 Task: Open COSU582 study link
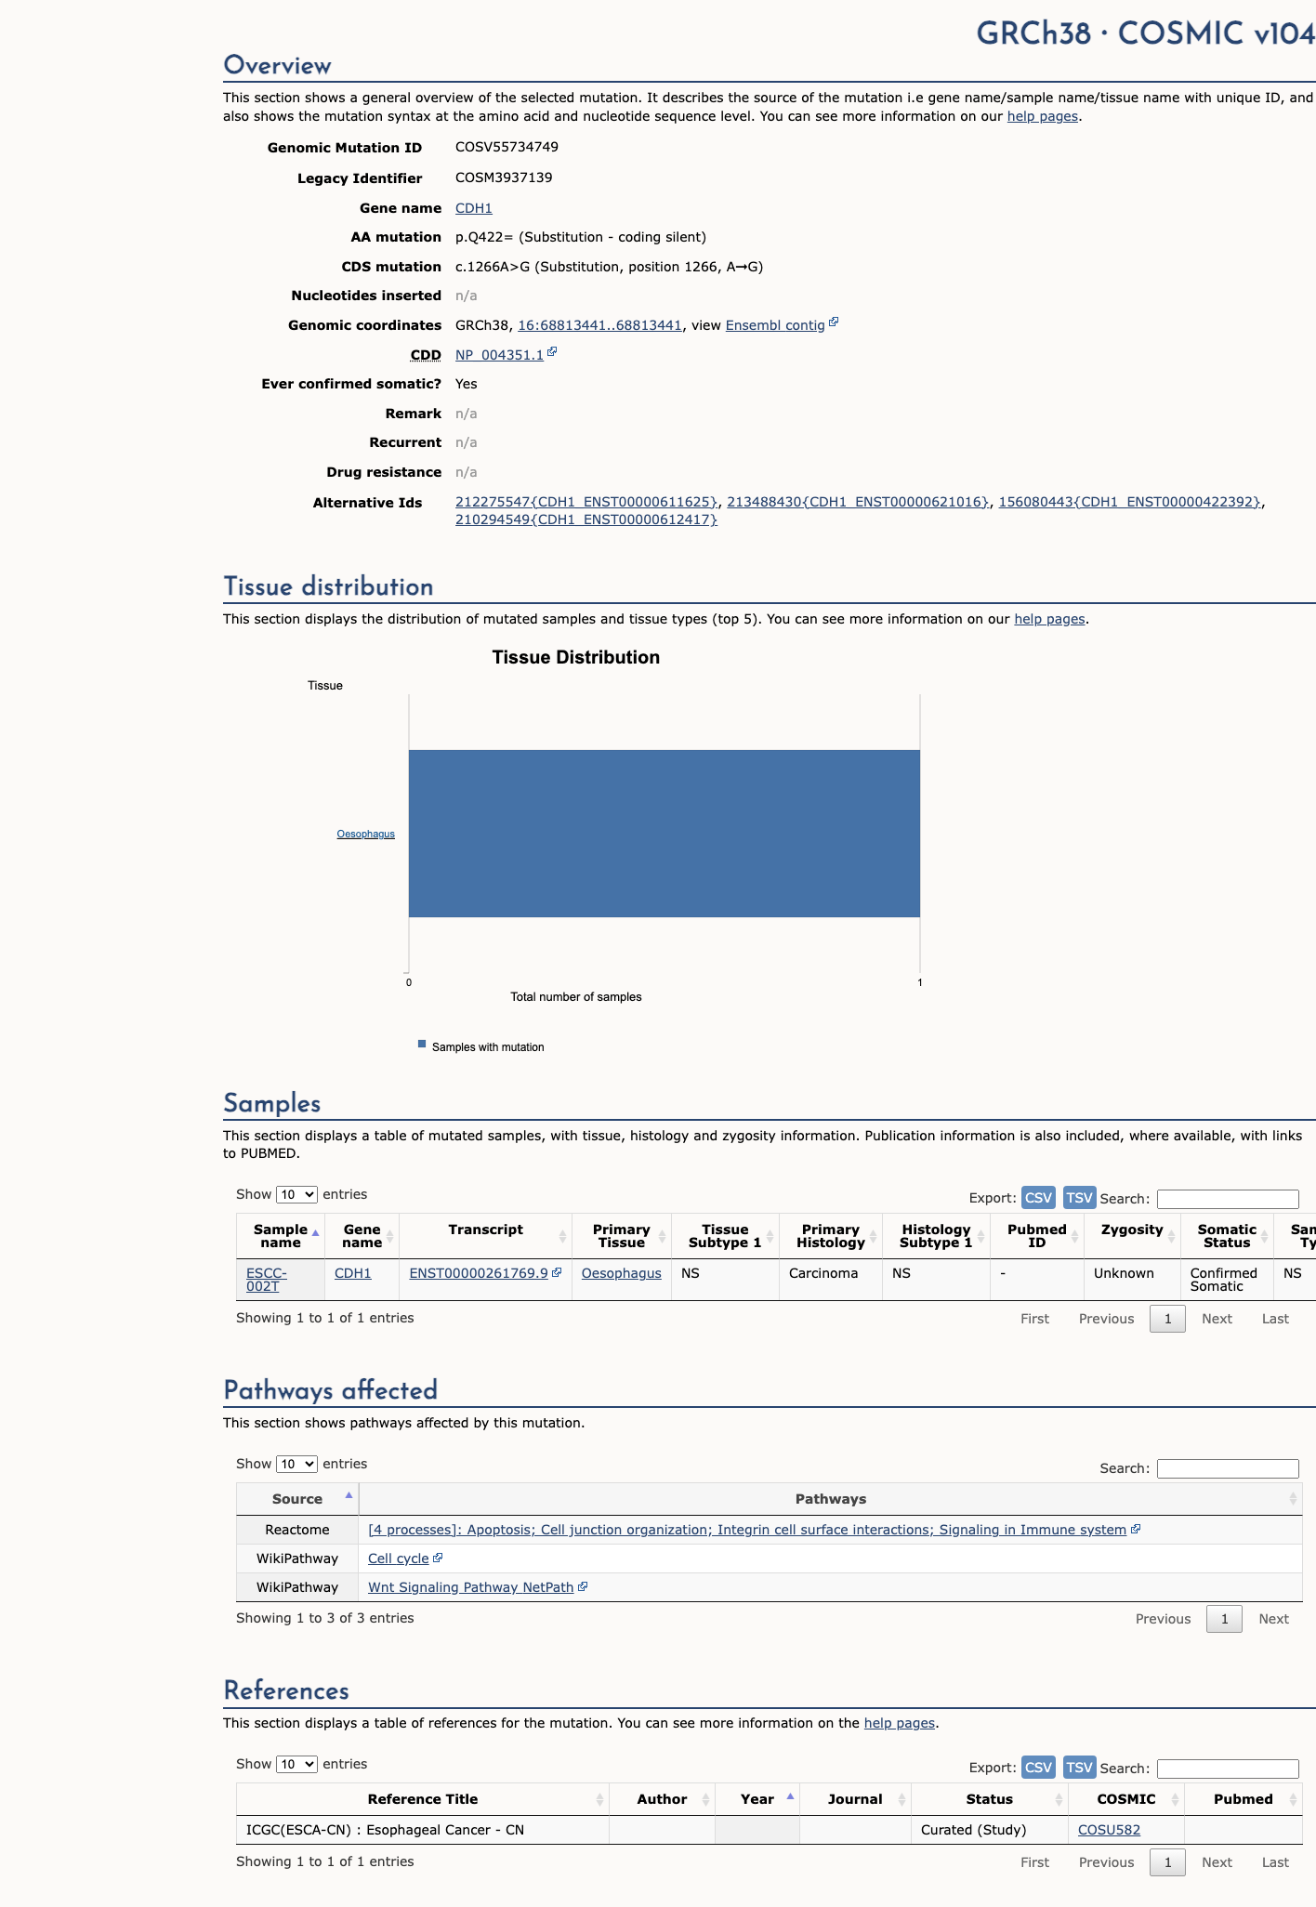1109,1830
